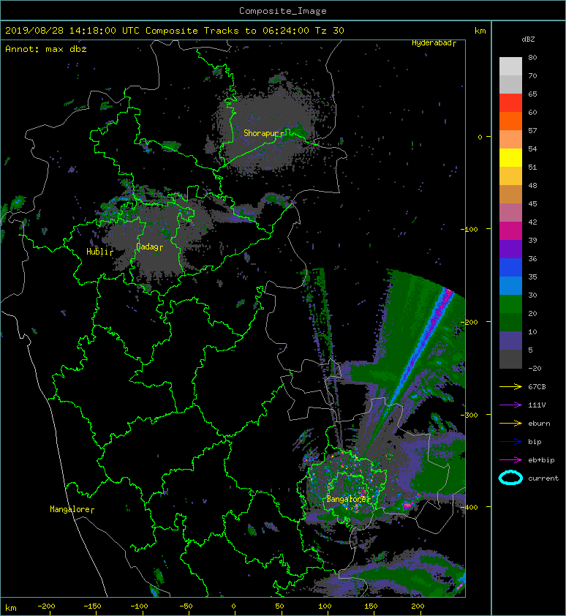Click the 35 dBZ blue swatch
This screenshot has width=566, height=616.
[x=510, y=267]
